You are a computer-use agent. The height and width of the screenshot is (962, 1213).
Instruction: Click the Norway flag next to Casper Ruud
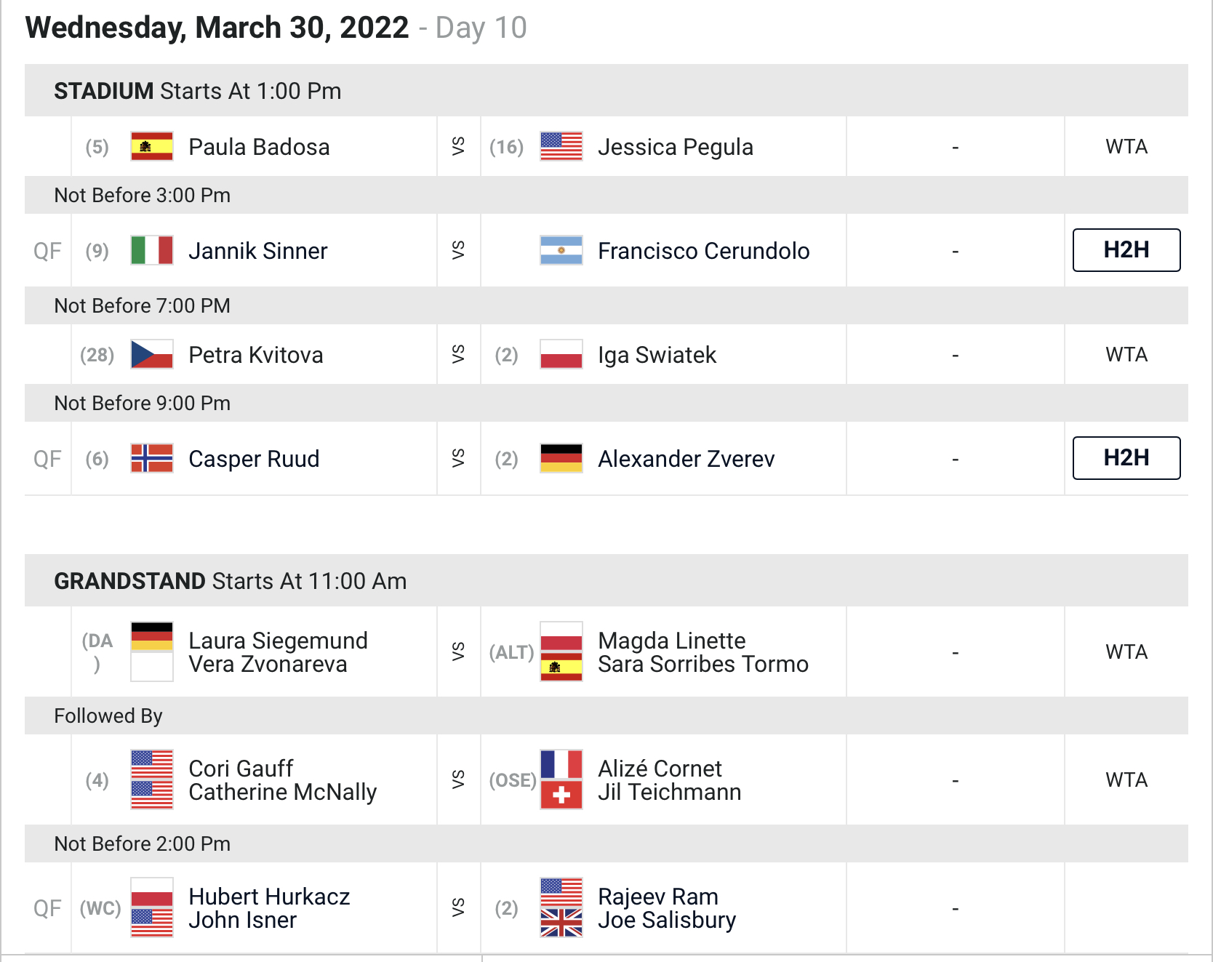pyautogui.click(x=152, y=458)
